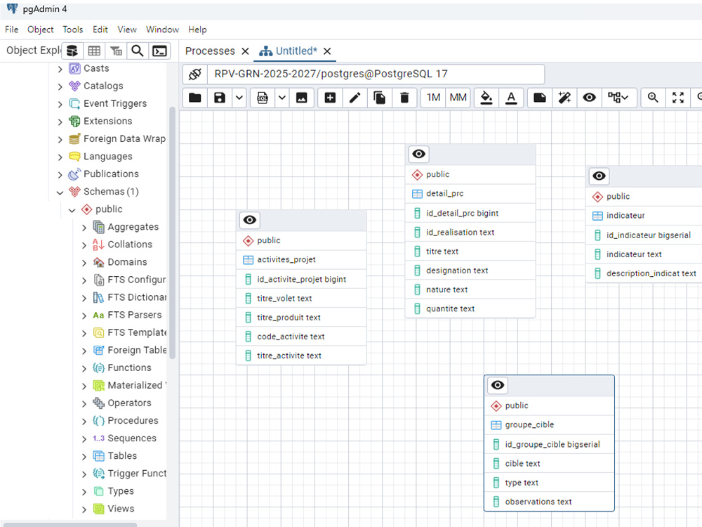Clone the selected table

pyautogui.click(x=379, y=98)
